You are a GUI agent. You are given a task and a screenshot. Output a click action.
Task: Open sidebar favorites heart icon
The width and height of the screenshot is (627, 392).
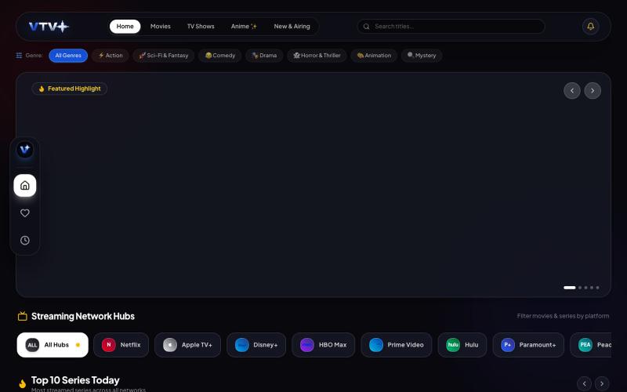(25, 213)
